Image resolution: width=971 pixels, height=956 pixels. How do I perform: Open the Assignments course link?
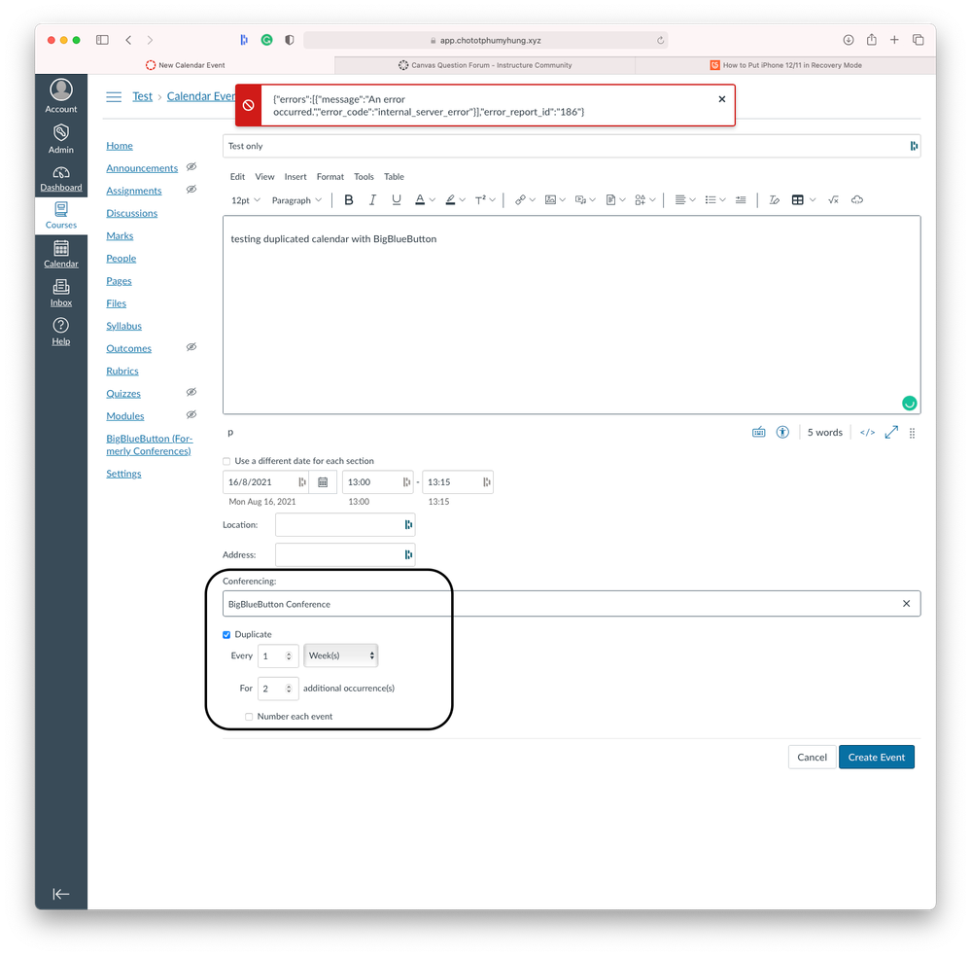click(134, 191)
